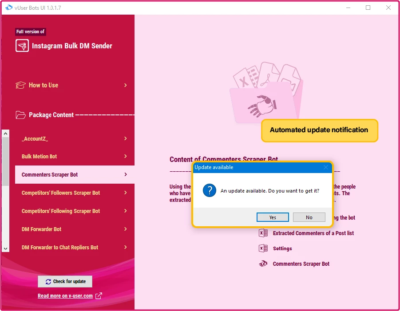This screenshot has width=400, height=311.
Task: Click the Full version of label
Action: (x=30, y=31)
